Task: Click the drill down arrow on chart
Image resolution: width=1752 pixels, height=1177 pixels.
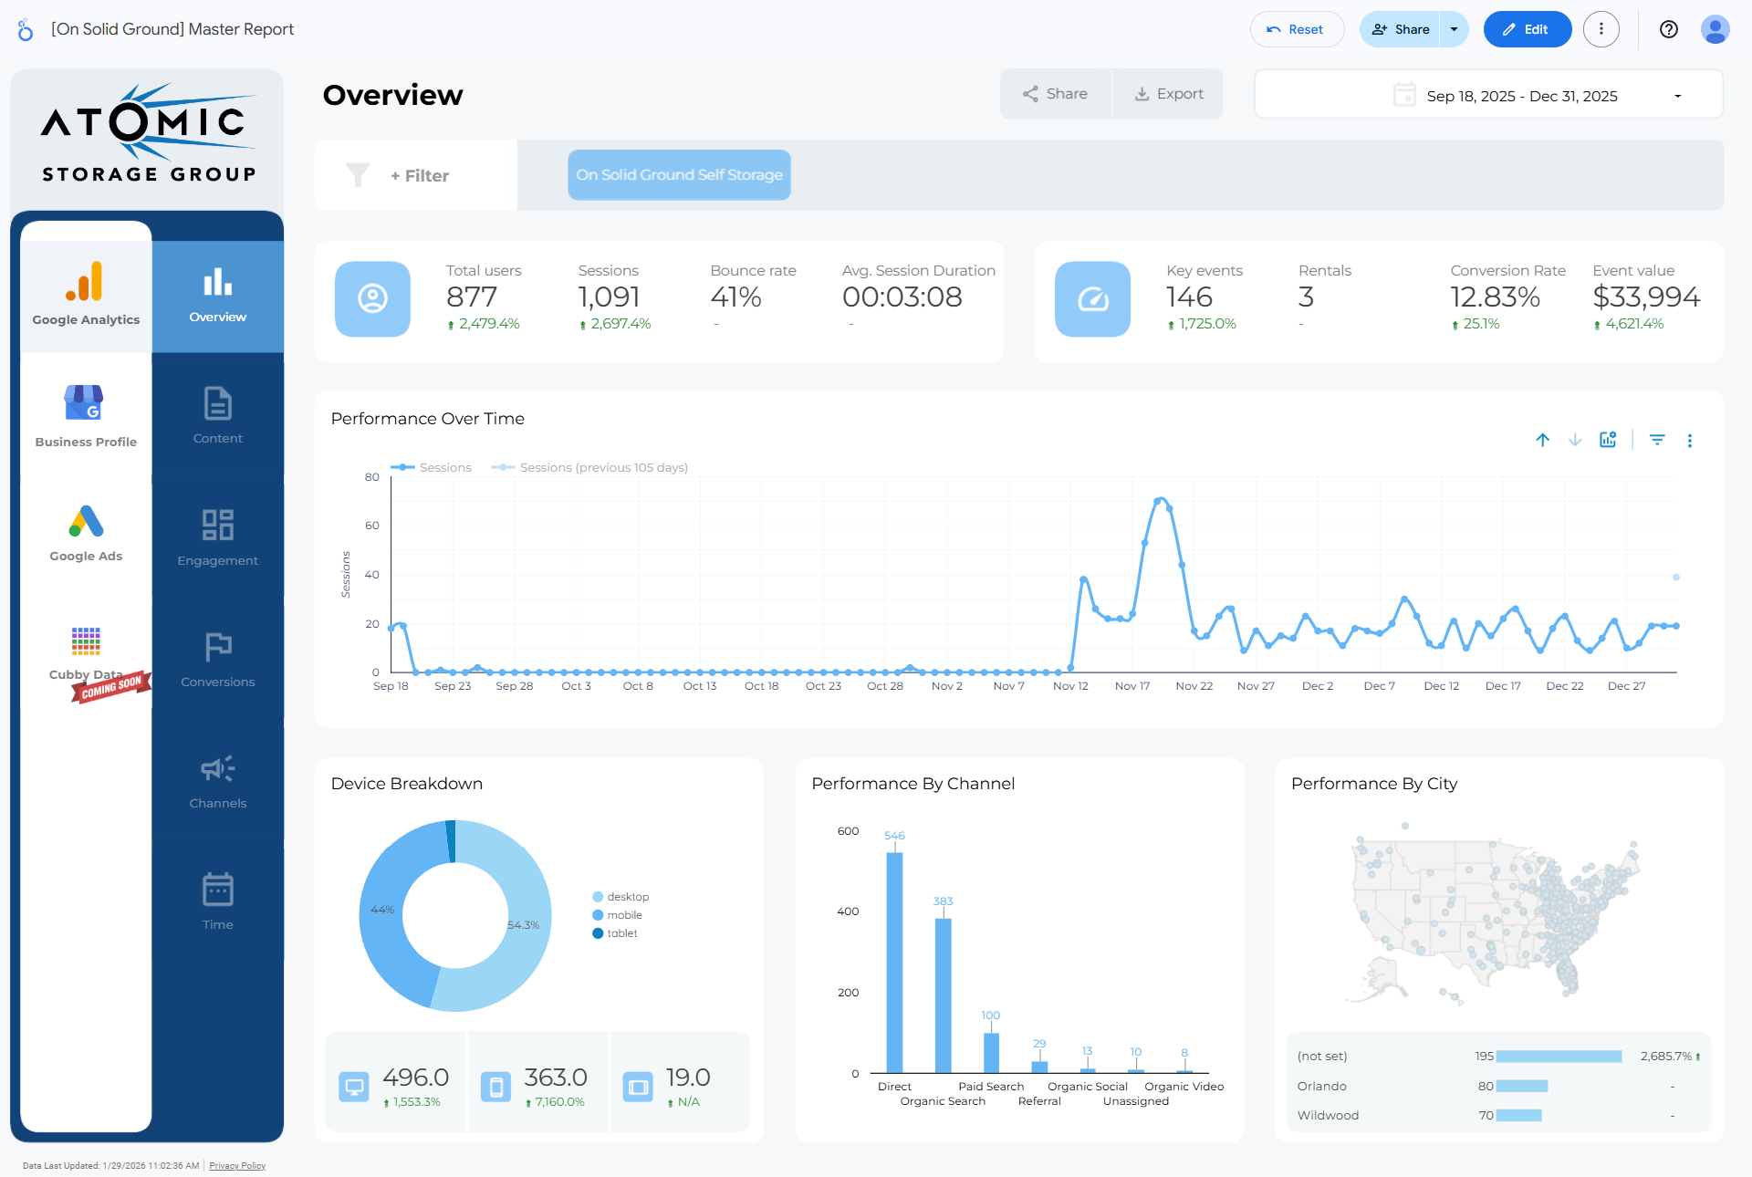Action: coord(1575,440)
